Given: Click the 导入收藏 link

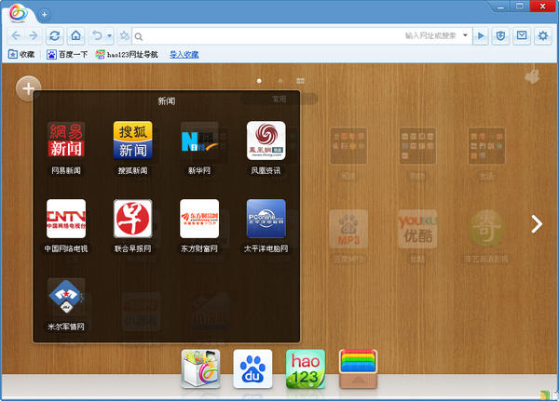Looking at the screenshot, I should coord(184,55).
